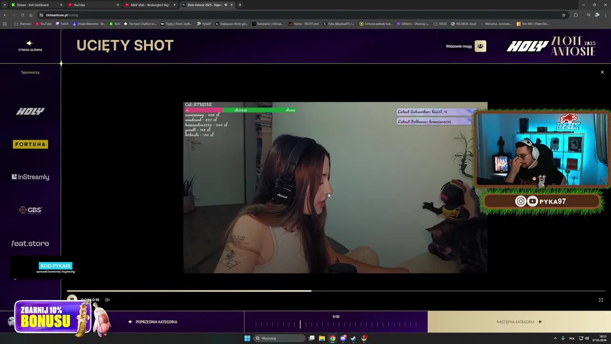The height and width of the screenshot is (344, 611).
Task: Open File Explorer from the taskbar
Action: (x=322, y=338)
